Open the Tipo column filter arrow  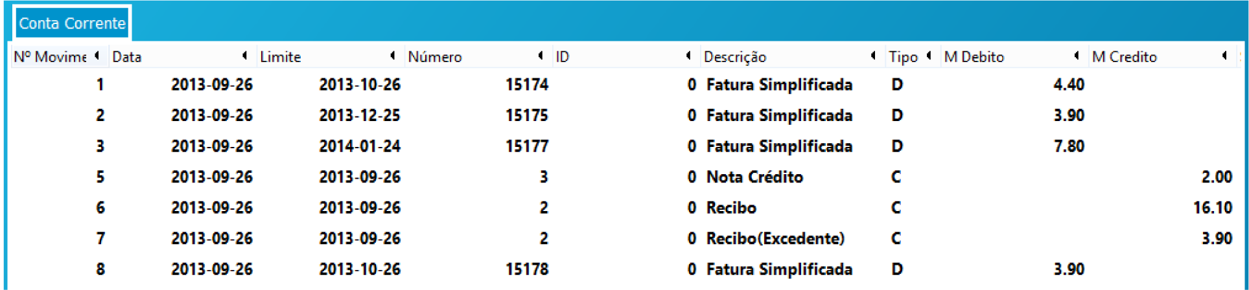[x=929, y=56]
